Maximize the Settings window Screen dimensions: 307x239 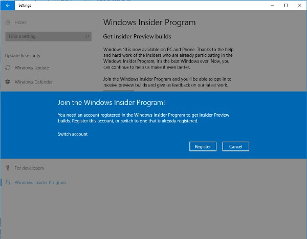pyautogui.click(x=286, y=5)
